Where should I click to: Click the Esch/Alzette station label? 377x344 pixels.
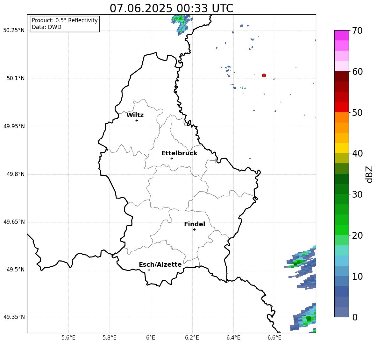160,264
